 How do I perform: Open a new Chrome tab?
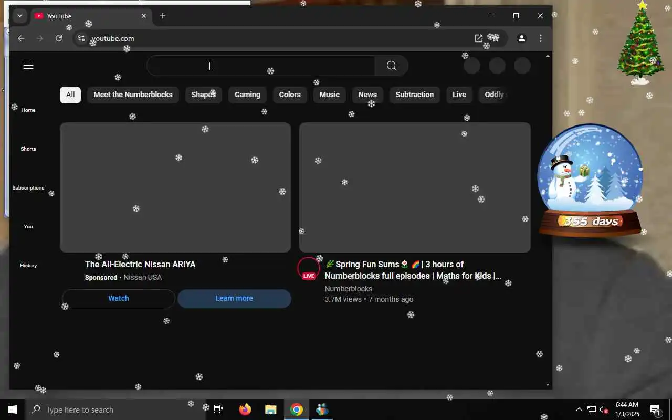pyautogui.click(x=163, y=16)
